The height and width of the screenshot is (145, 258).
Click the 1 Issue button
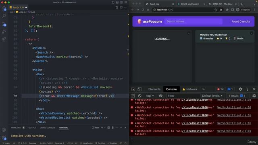(x=237, y=96)
